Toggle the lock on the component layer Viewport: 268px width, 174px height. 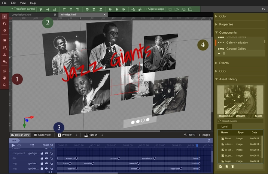pyautogui.click(x=42, y=153)
